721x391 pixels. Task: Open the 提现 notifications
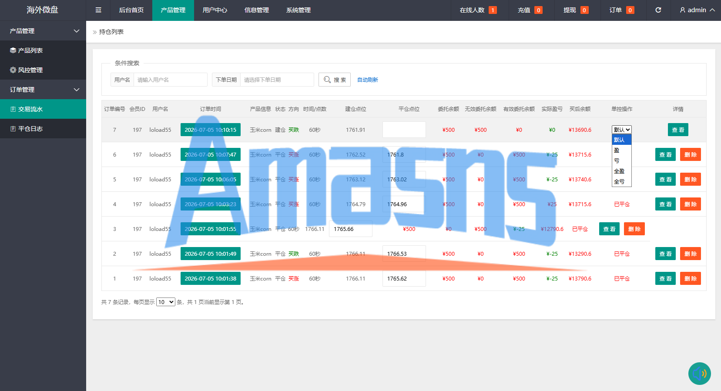(576, 10)
